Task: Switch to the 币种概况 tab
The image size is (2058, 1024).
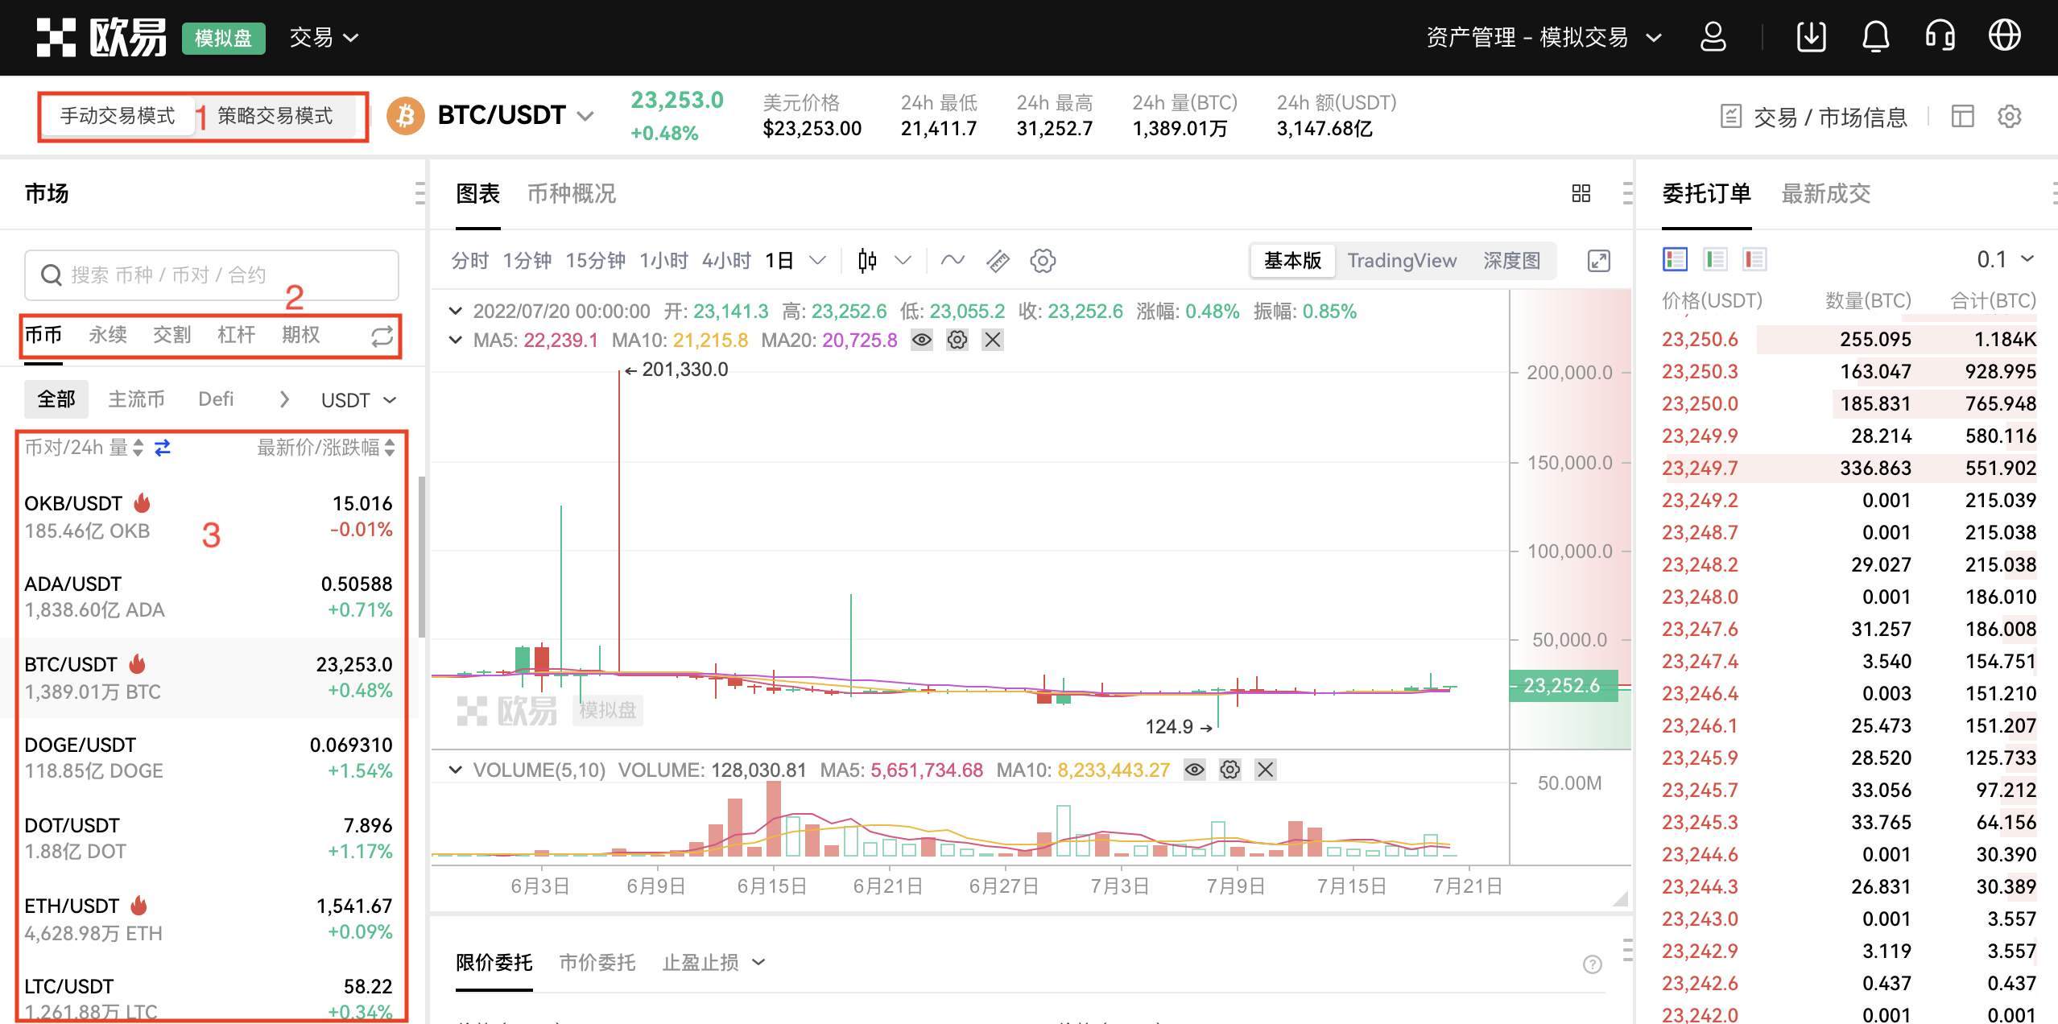Action: [x=572, y=194]
